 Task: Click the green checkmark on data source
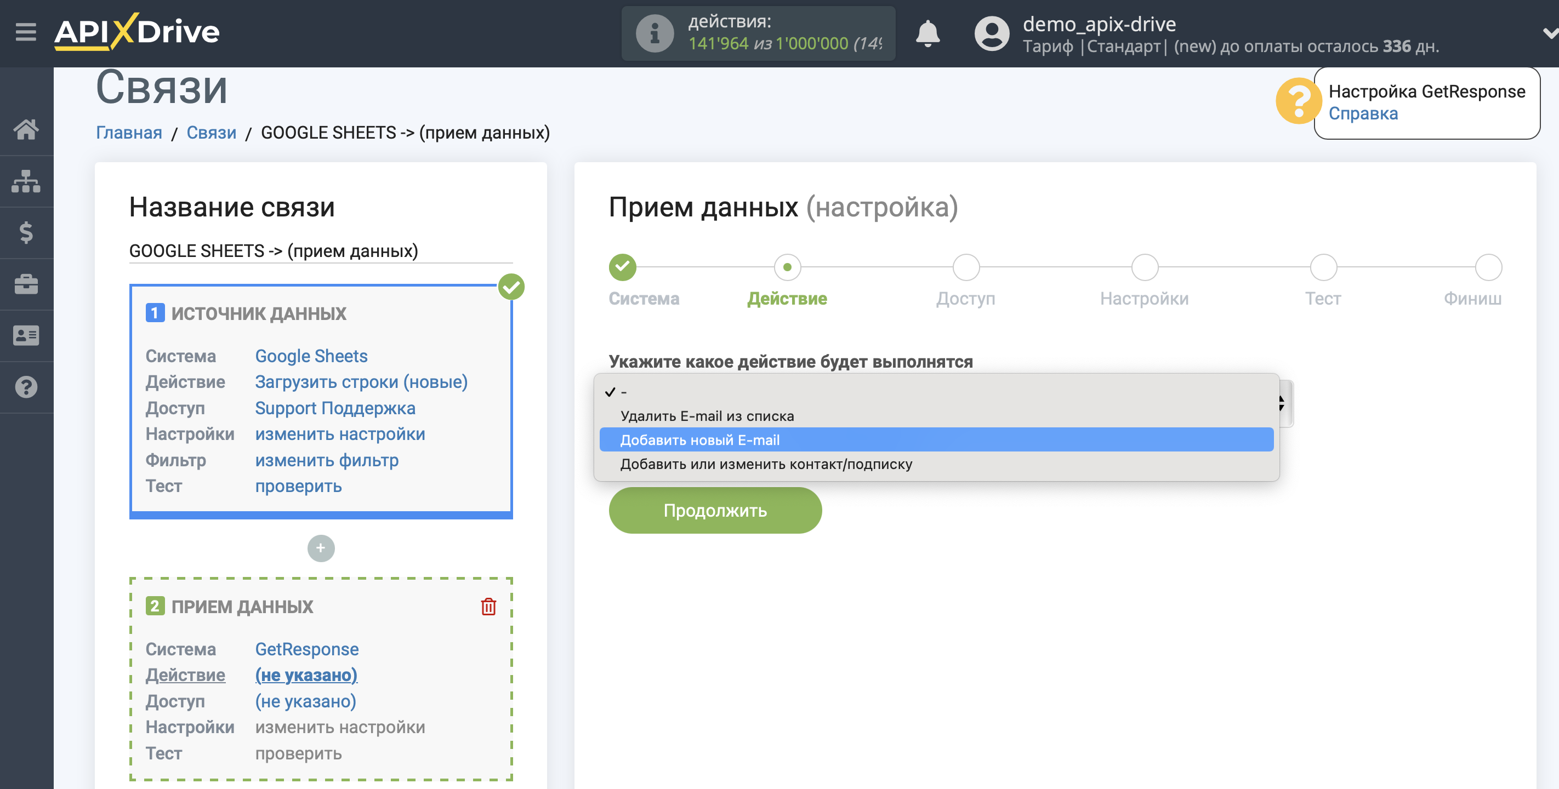coord(511,287)
